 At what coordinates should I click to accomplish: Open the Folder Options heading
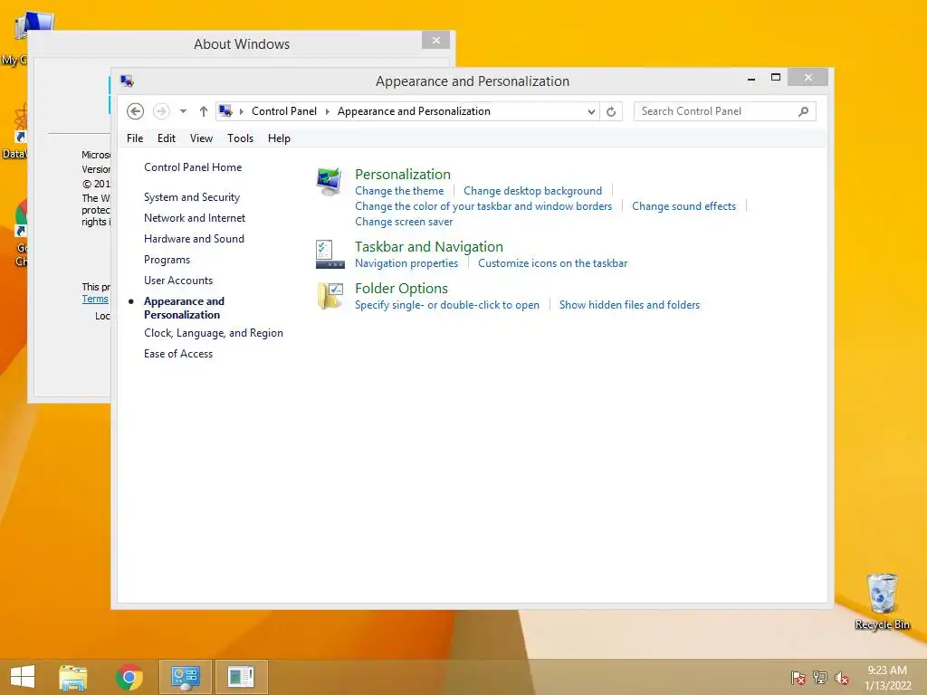401,289
